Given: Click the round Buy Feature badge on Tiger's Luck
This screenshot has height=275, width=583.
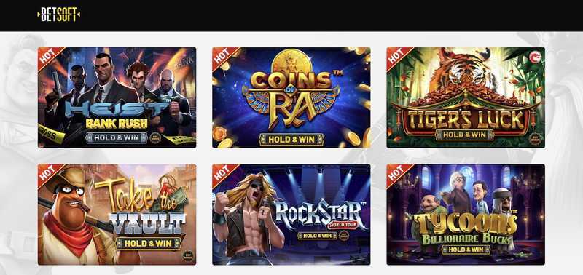Looking at the screenshot, I should click(x=536, y=139).
